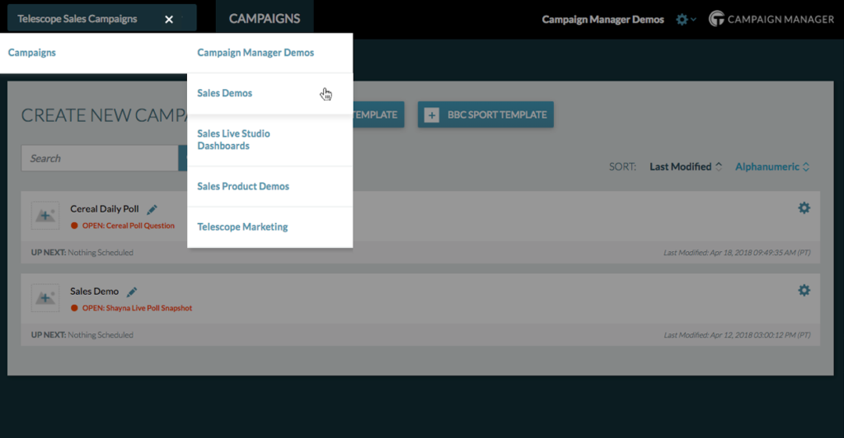Click the pencil icon beside Cereal Daily Poll

pyautogui.click(x=152, y=210)
